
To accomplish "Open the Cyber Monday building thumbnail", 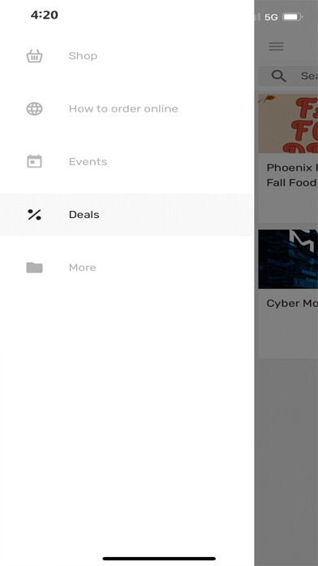I will click(288, 259).
